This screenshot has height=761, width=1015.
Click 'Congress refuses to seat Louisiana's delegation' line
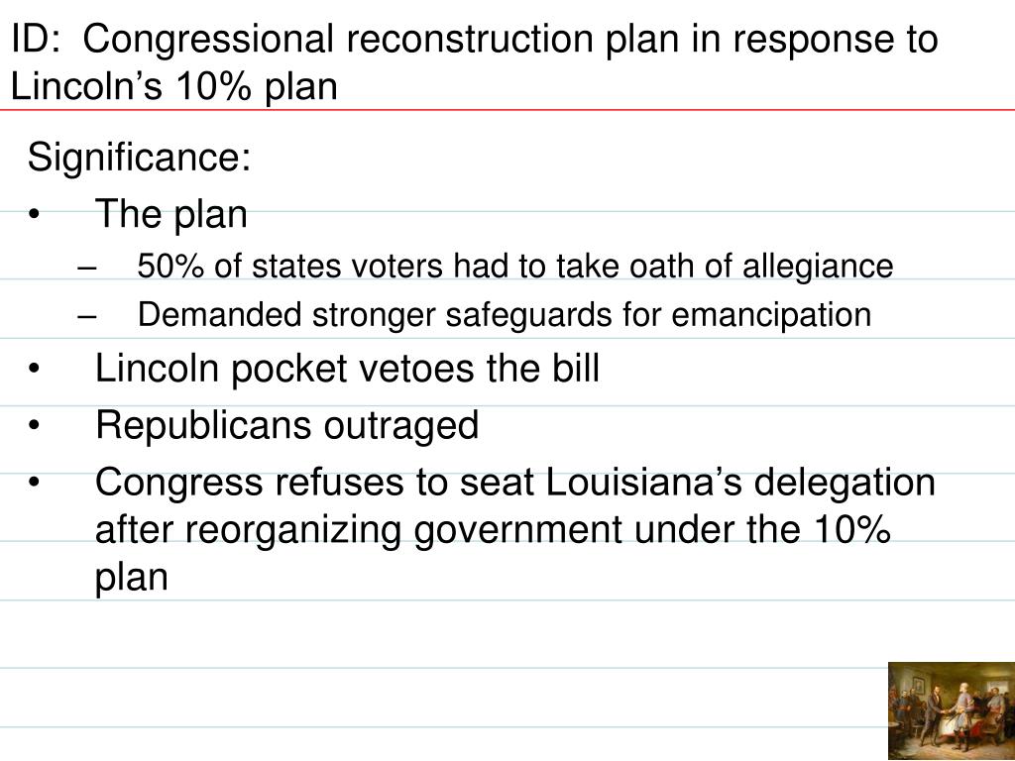click(515, 483)
